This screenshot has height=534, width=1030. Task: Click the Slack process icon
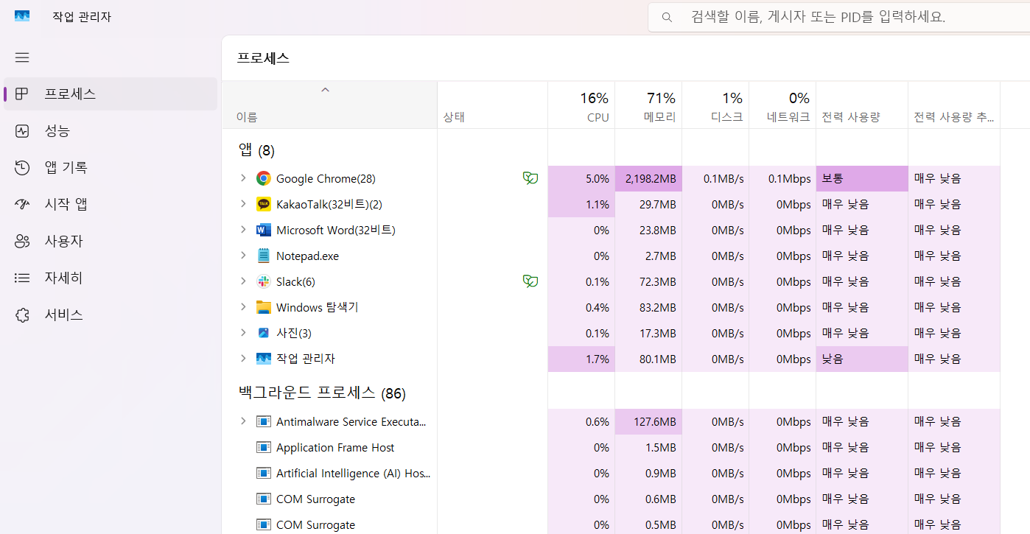(x=264, y=281)
